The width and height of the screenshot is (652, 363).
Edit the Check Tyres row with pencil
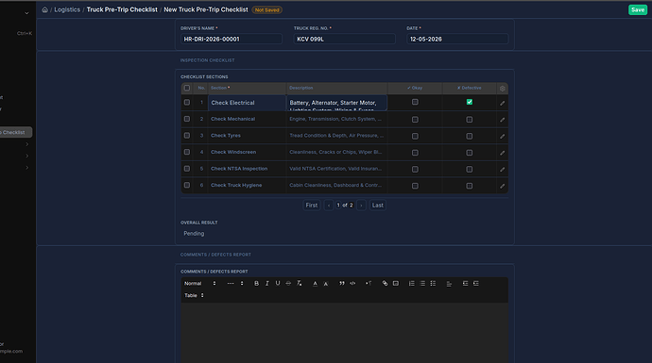(503, 136)
